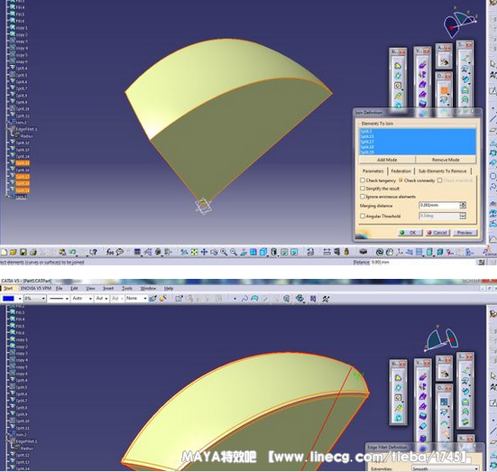
Task: Click the Undo arrow icon
Action: click(72, 252)
